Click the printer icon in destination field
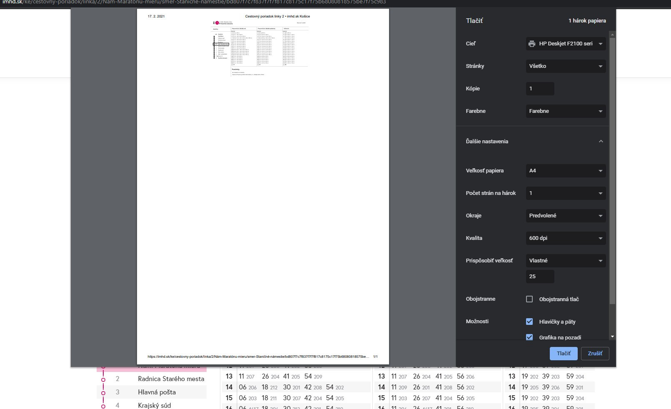671x409 pixels. (532, 44)
